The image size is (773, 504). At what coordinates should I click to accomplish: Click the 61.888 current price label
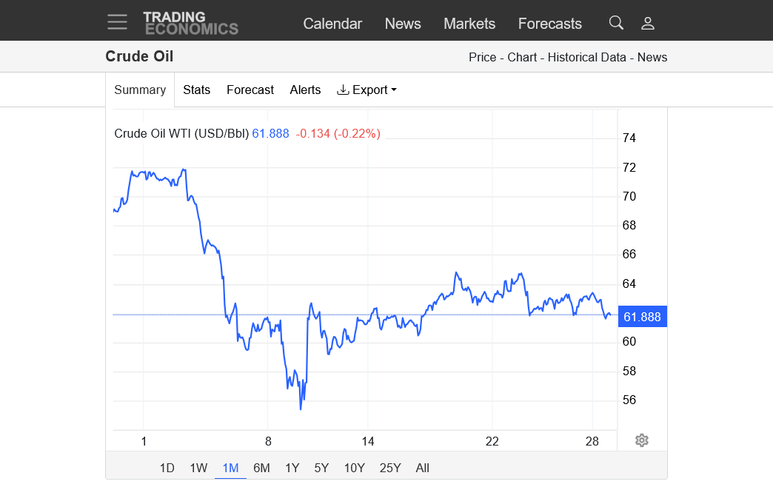click(x=642, y=317)
